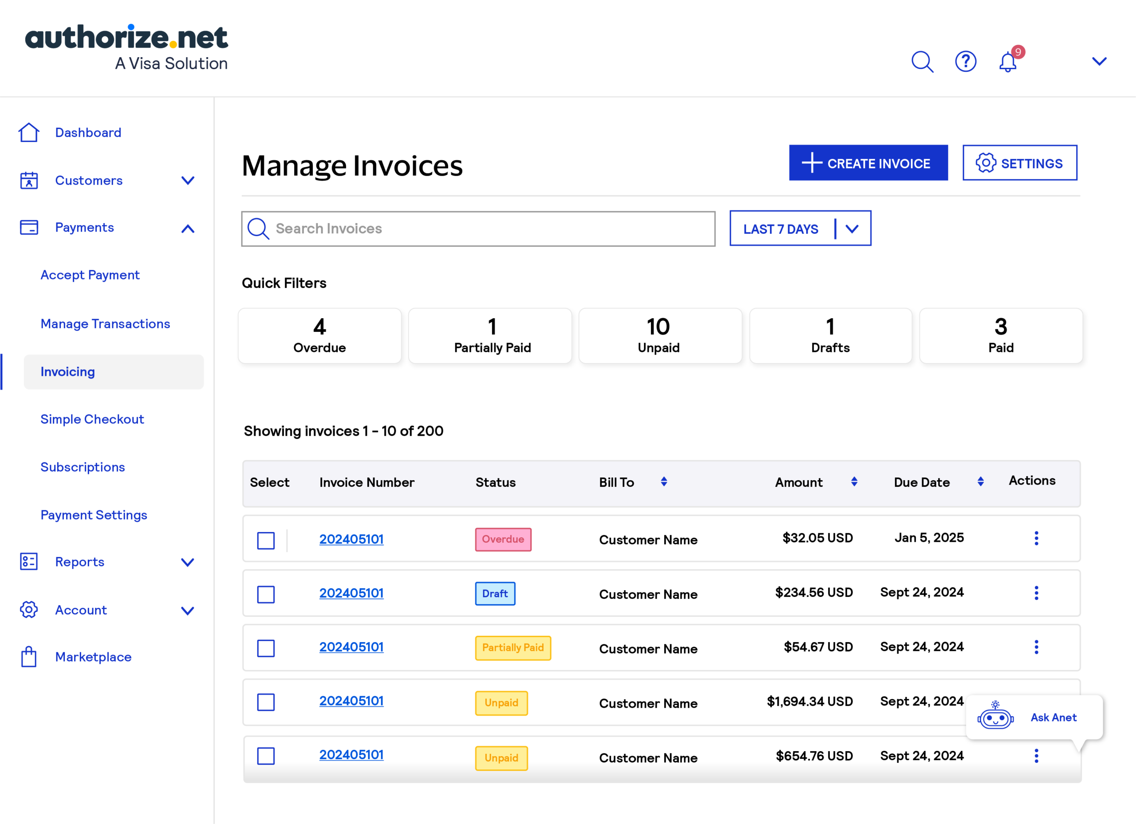Open Manage Transactions in sidebar
1136x824 pixels.
click(x=105, y=323)
